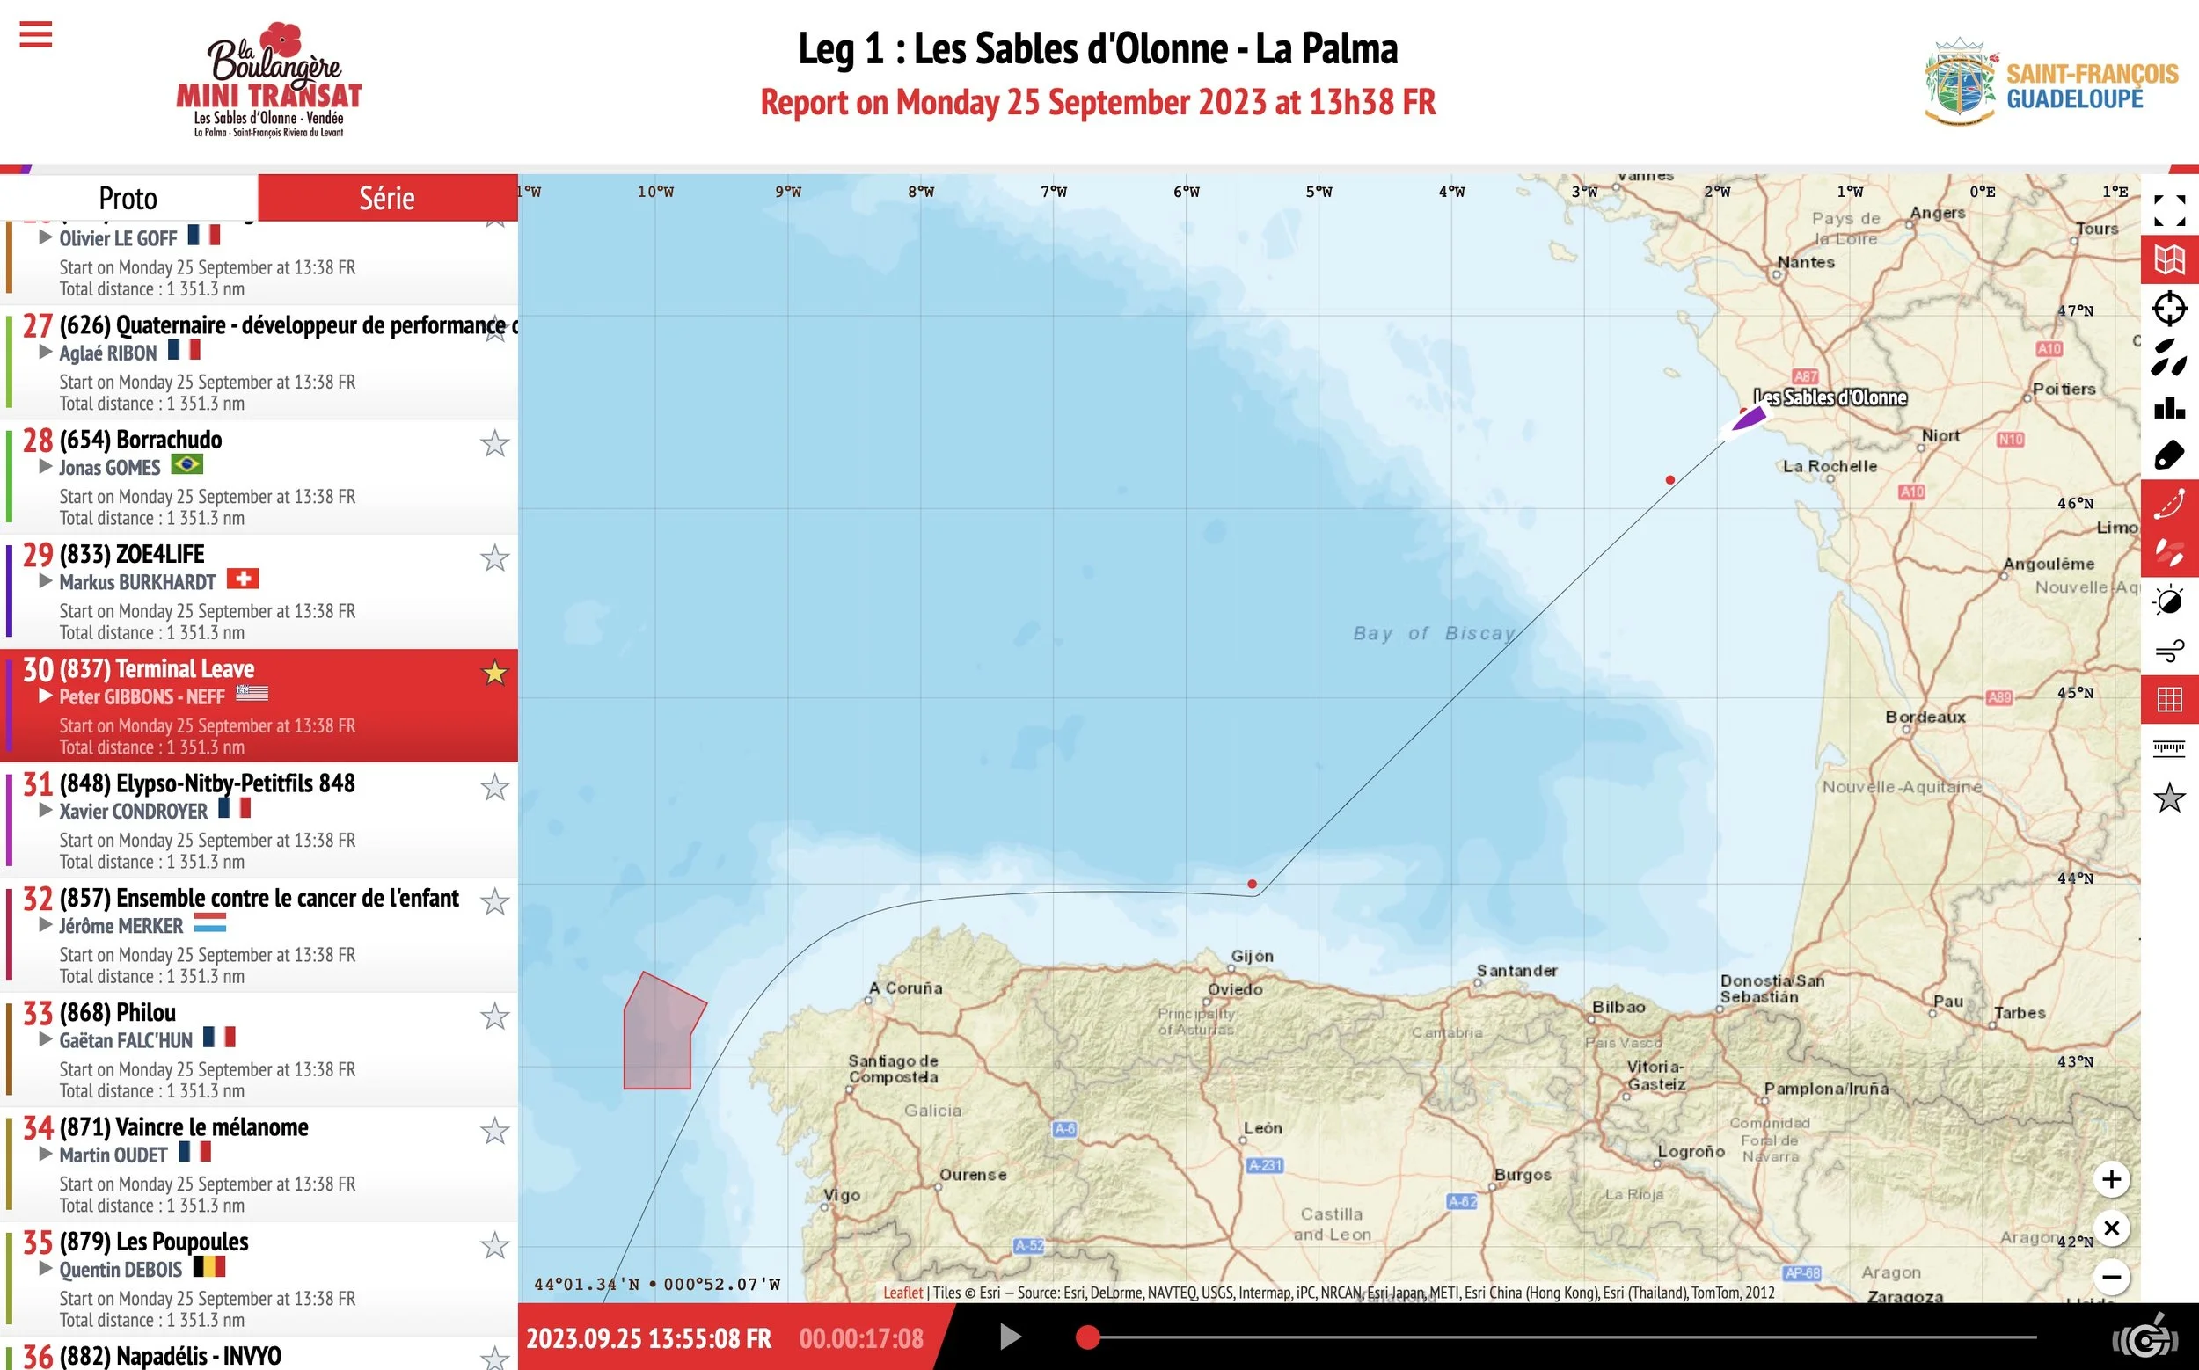Show all boats icon

pyautogui.click(x=2169, y=358)
